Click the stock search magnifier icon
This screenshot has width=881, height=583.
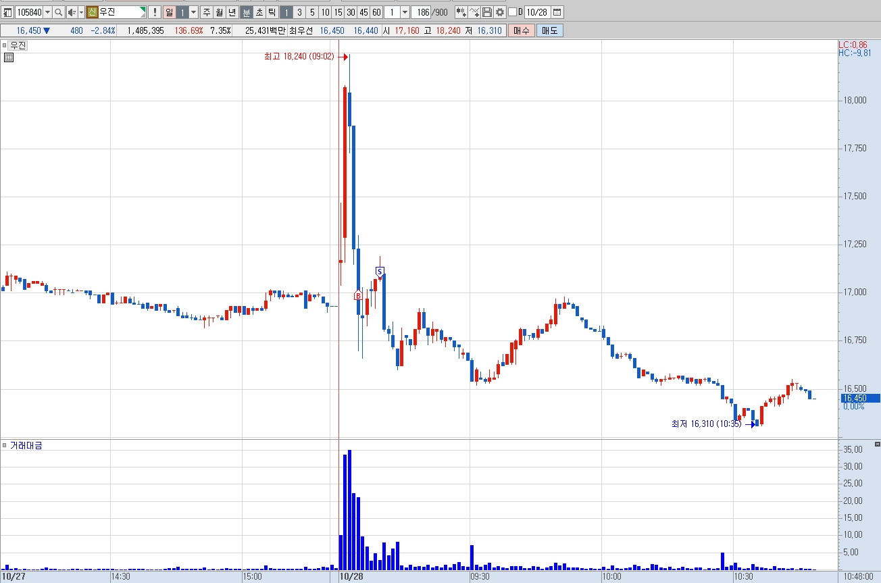[58, 12]
